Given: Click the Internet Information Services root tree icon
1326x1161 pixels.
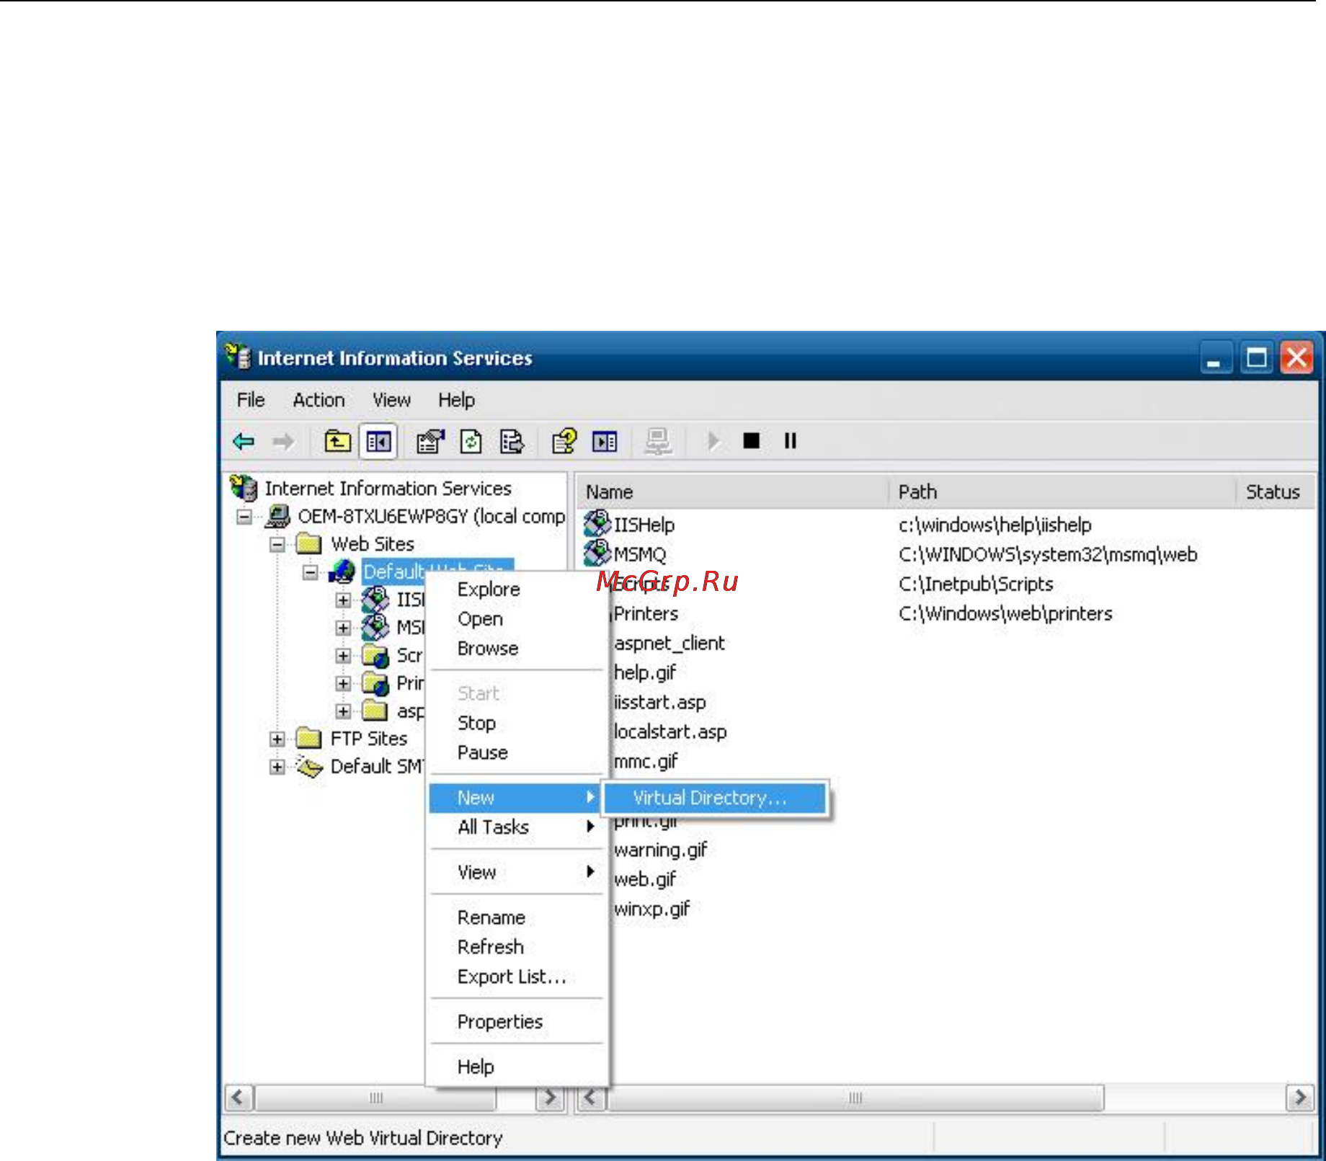Looking at the screenshot, I should pos(244,488).
